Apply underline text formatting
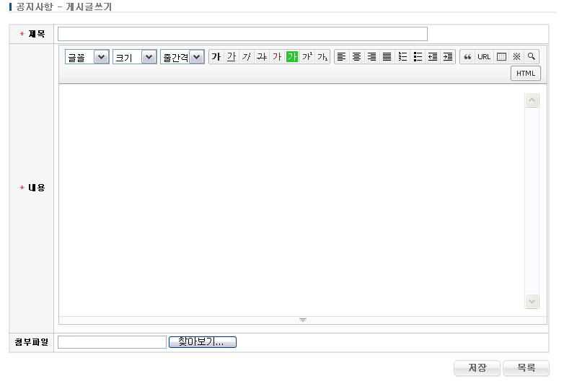 click(231, 57)
